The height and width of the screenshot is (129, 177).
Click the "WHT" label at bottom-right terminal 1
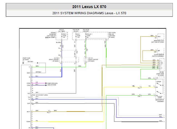click(160, 115)
